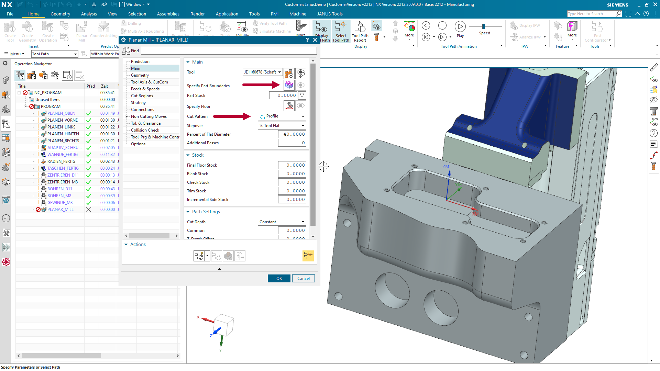Open the Analysis ribbon tab
Screen dimensions: 660x371
[89, 14]
